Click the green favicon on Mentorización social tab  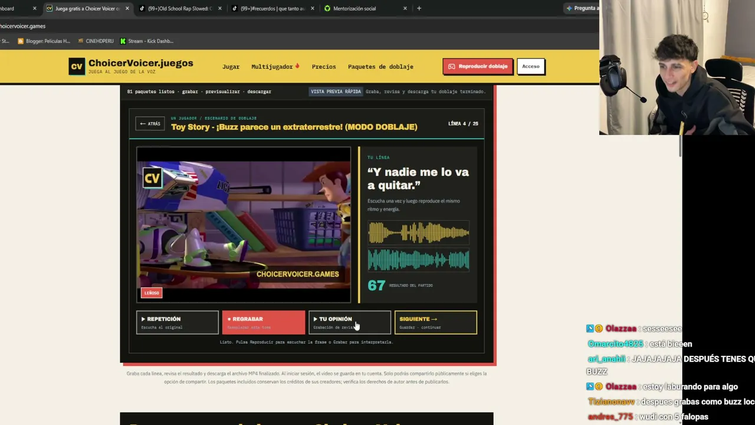point(327,8)
